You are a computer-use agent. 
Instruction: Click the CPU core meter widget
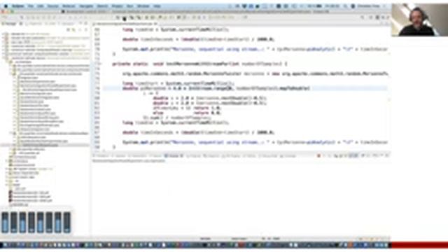tap(36, 223)
